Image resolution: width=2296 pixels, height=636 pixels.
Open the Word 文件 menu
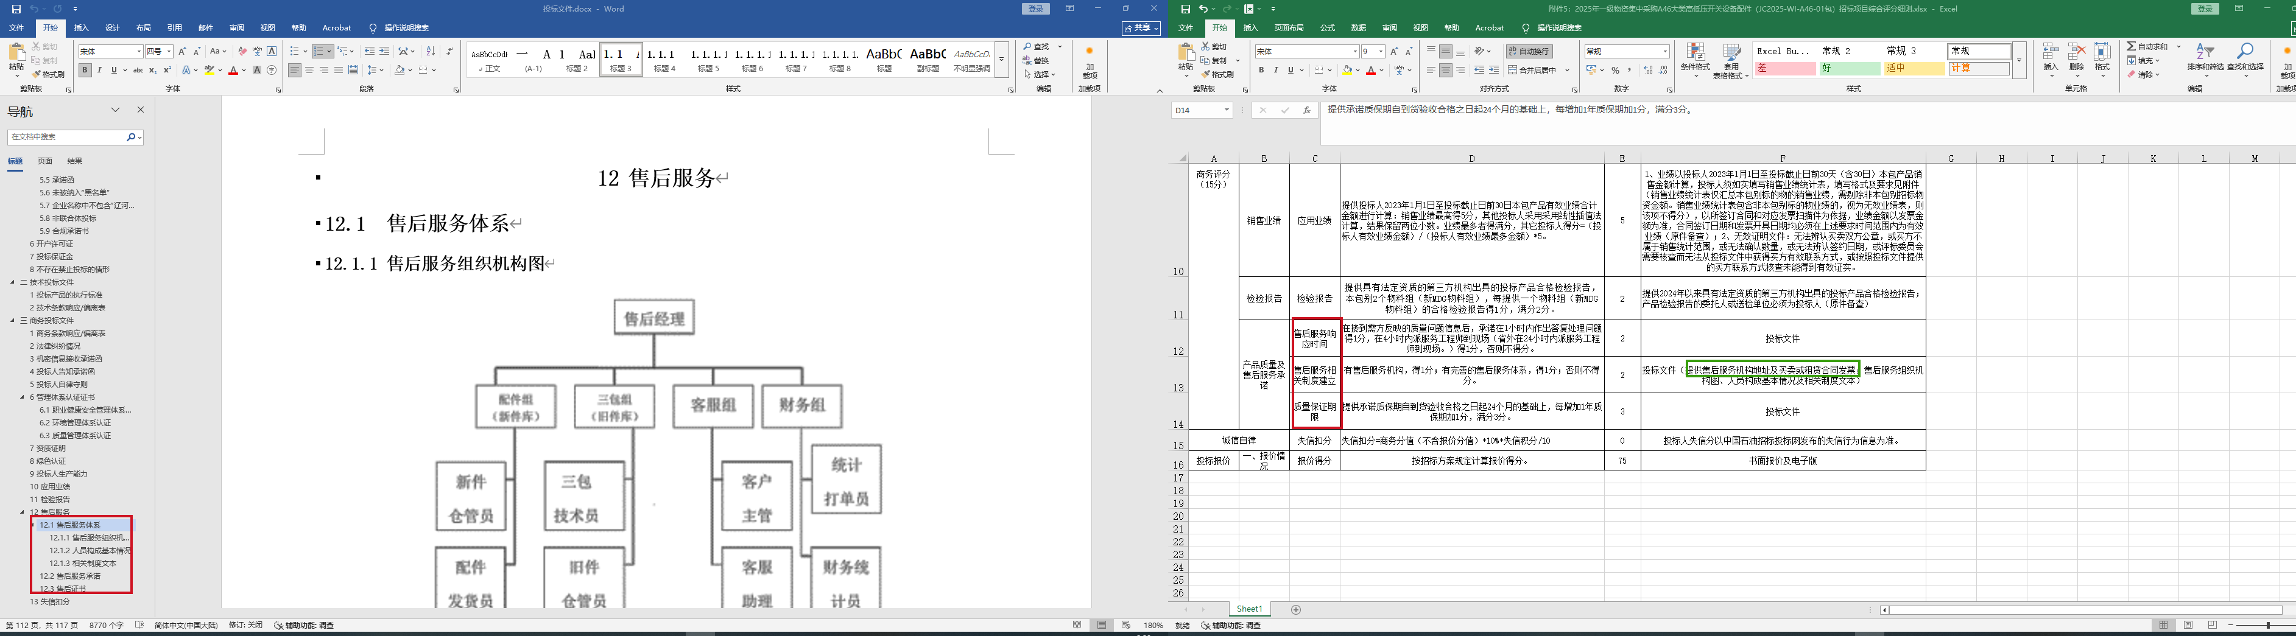(x=16, y=29)
